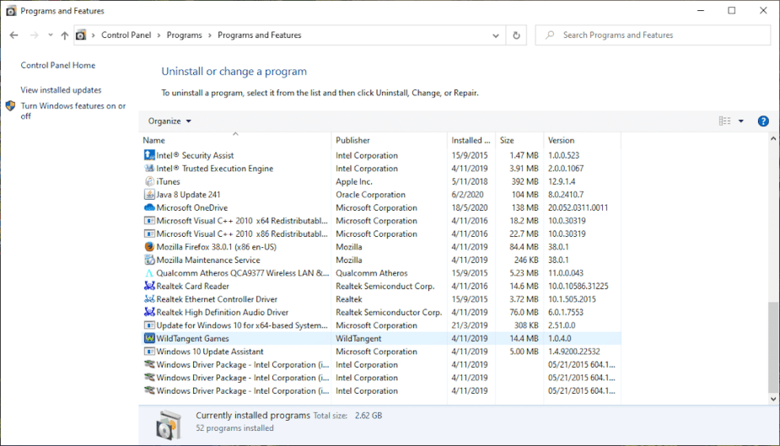Select the WildTangent Games icon
780x446 pixels.
149,339
